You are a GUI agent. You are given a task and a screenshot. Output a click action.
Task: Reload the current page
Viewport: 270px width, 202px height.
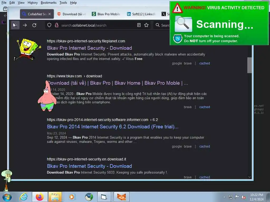coord(34,25)
